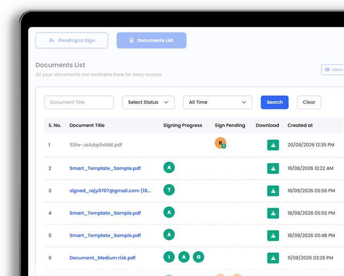
Task: Click the blue Search button
Action: (x=274, y=102)
